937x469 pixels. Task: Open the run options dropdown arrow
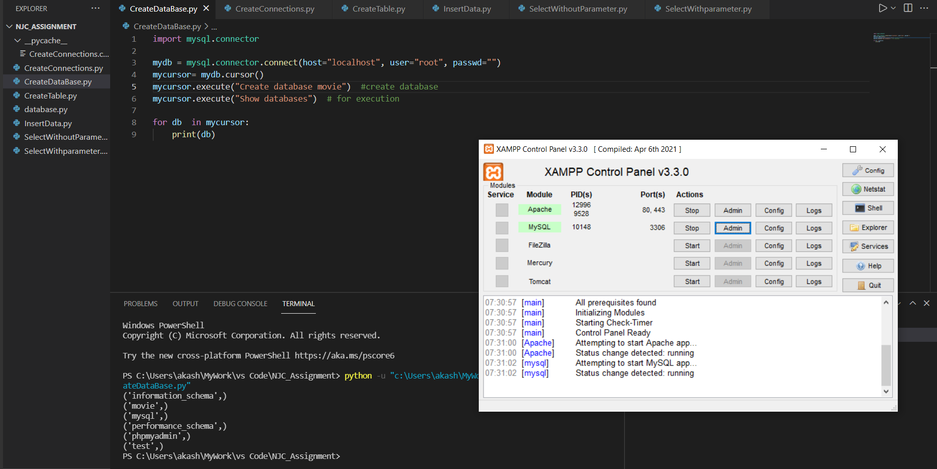tap(893, 8)
